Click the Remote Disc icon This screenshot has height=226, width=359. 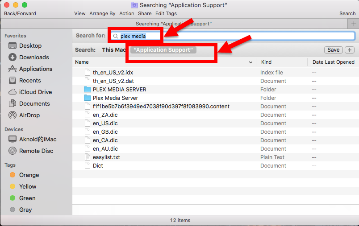13,151
